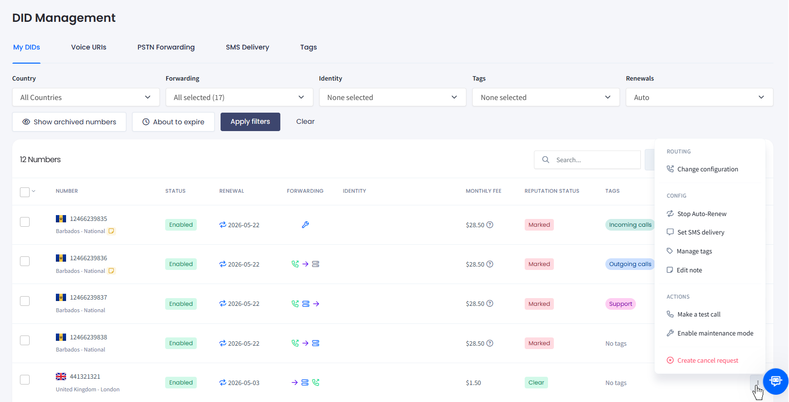Click fee info icon for 12466239838
Image resolution: width=789 pixels, height=402 pixels.
point(490,343)
